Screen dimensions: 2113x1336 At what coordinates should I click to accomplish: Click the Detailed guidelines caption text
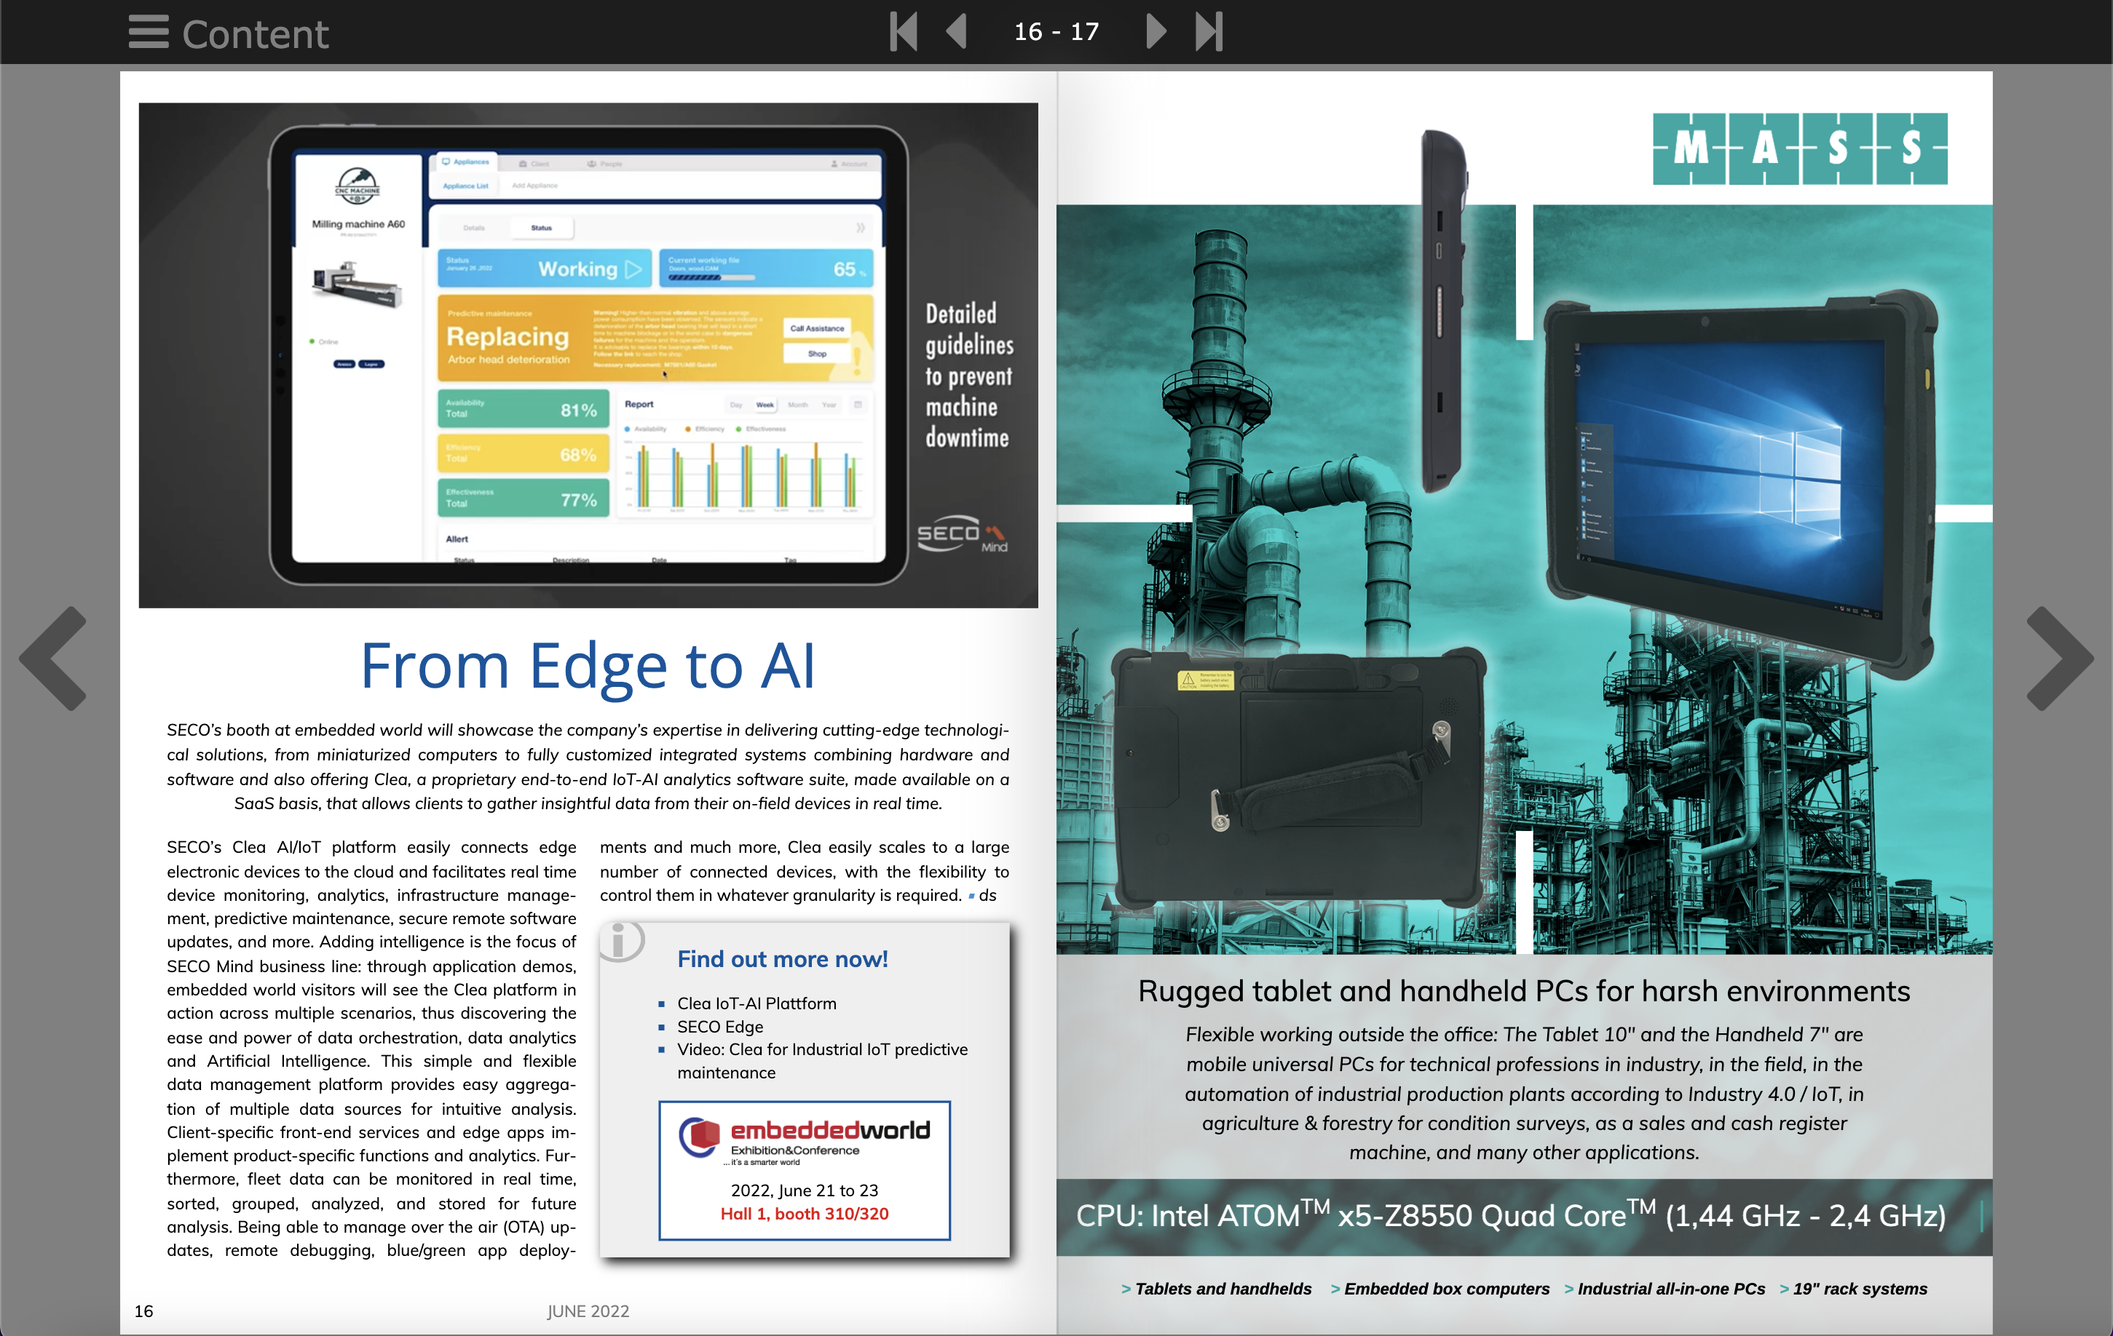968,375
